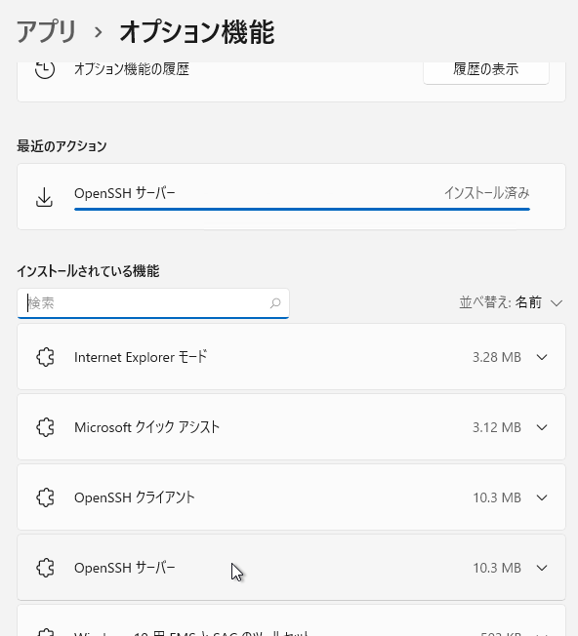Expand OpenSSH クライアント chevron
578x636 pixels.
542,497
